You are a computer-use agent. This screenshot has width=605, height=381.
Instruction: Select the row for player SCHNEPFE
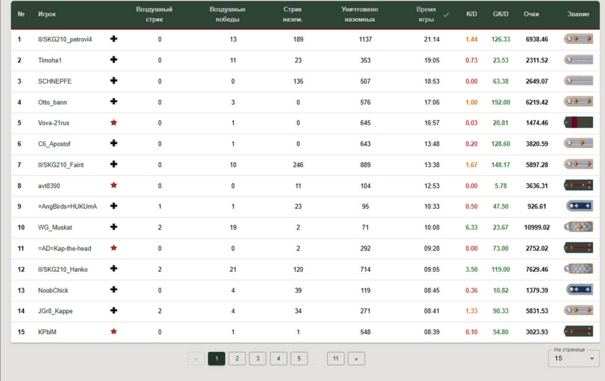click(54, 81)
